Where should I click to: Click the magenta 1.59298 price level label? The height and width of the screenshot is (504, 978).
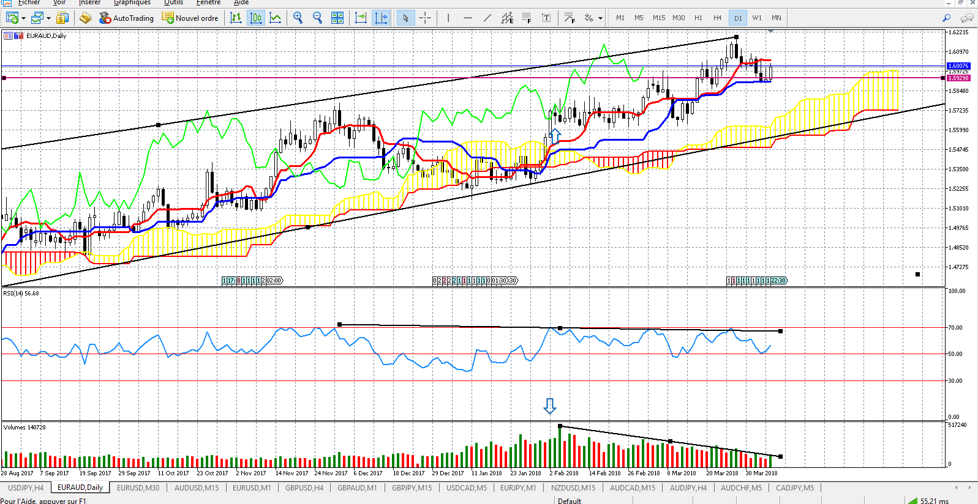958,78
